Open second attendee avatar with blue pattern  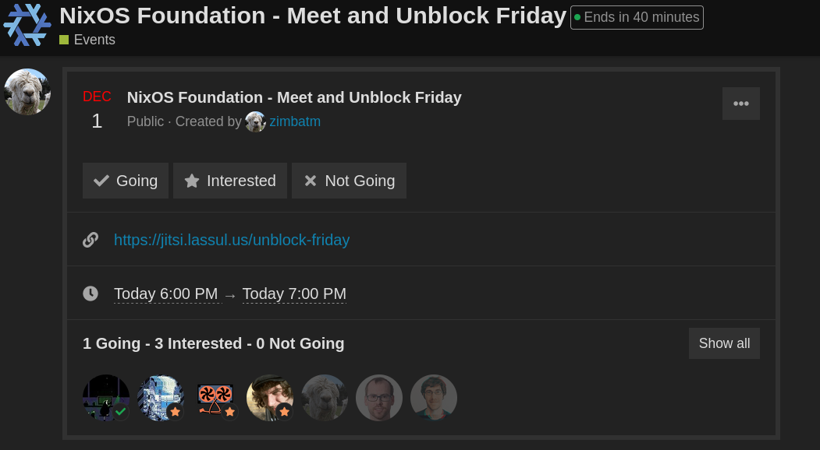tap(161, 398)
